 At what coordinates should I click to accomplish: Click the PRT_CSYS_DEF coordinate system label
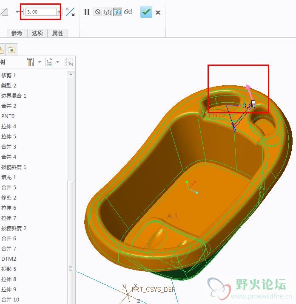(153, 290)
